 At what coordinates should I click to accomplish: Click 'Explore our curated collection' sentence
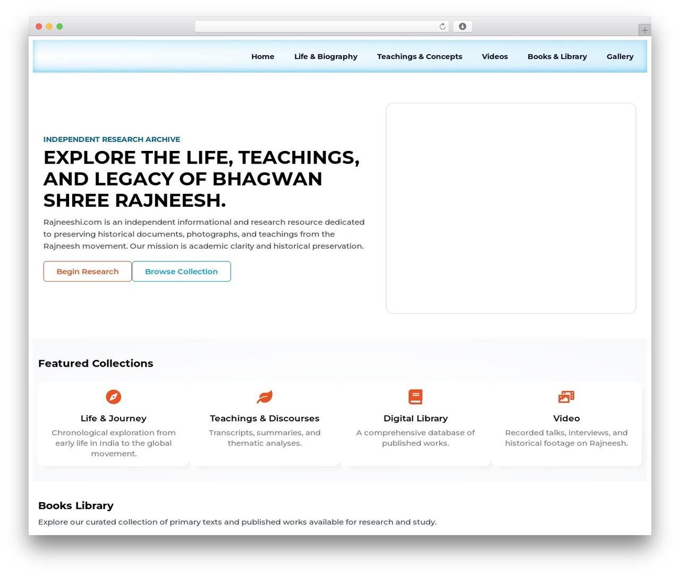tap(237, 522)
